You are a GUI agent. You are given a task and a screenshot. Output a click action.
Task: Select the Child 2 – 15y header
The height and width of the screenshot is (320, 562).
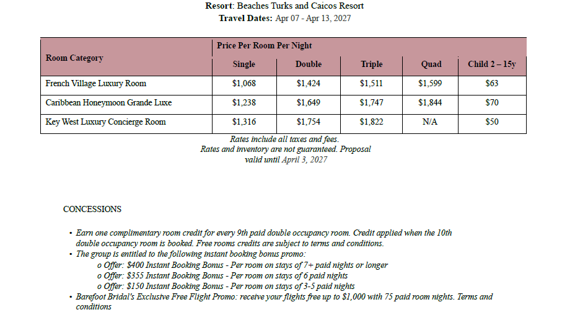[x=491, y=64]
